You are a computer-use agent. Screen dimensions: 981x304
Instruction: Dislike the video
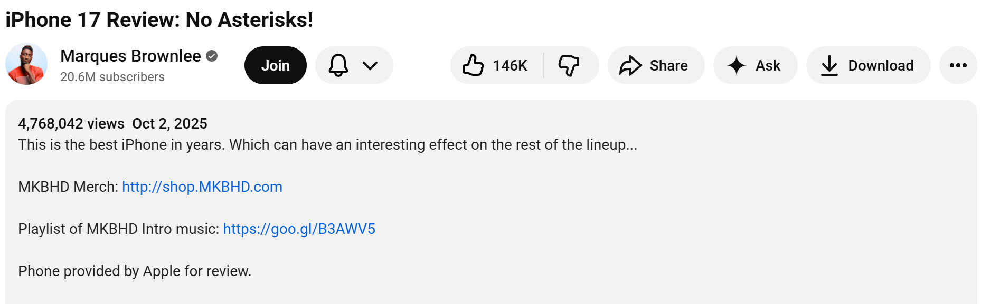pyautogui.click(x=569, y=65)
